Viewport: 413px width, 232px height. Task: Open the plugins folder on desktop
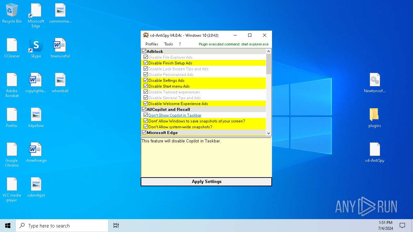point(375,118)
